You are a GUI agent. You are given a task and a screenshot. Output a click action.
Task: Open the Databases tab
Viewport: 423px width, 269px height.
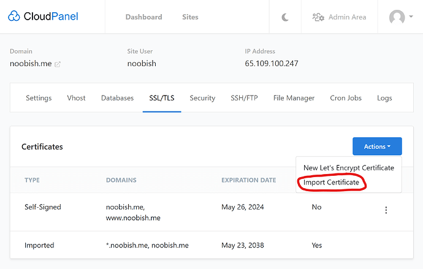(x=117, y=98)
